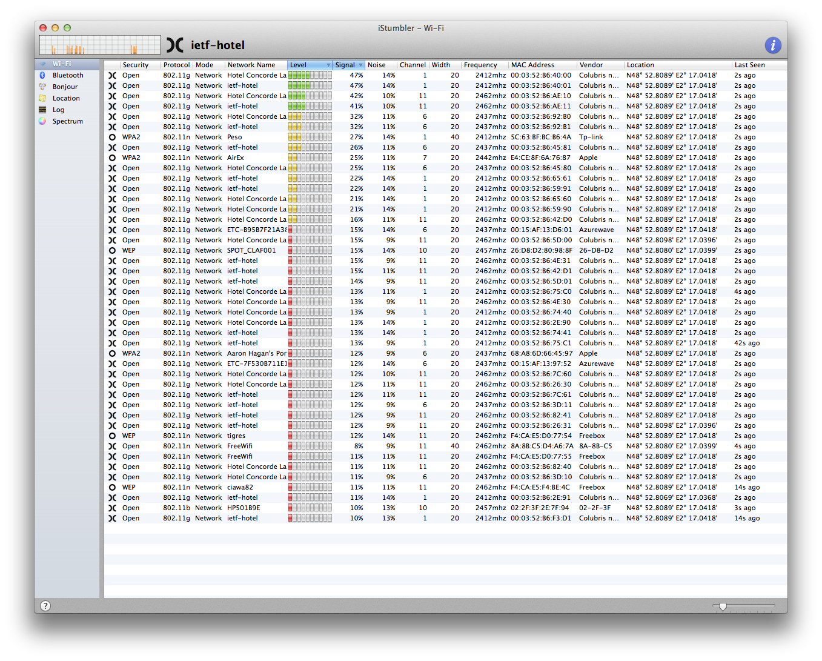Image resolution: width=822 pixels, height=661 pixels.
Task: Click MAC address 5C:63:BF:BC:B6:4A
Action: [x=540, y=137]
